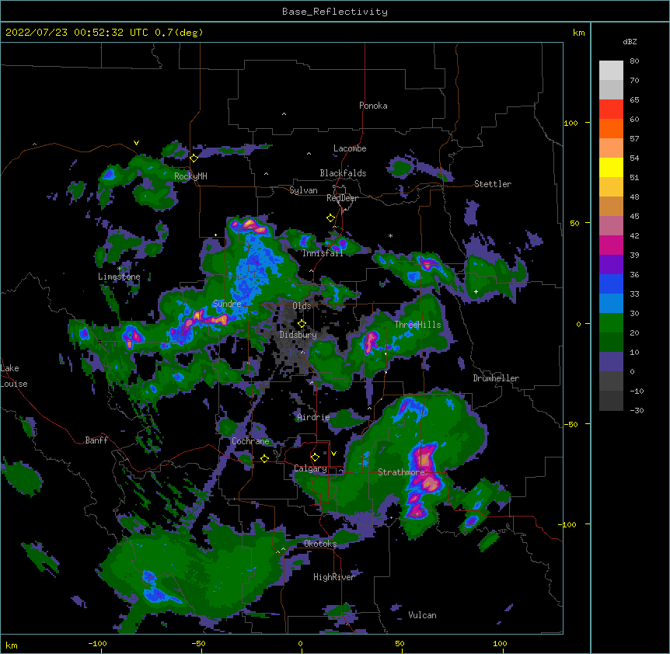Click the Cochrane city label
Viewport: 670px width, 654px height.
[250, 441]
